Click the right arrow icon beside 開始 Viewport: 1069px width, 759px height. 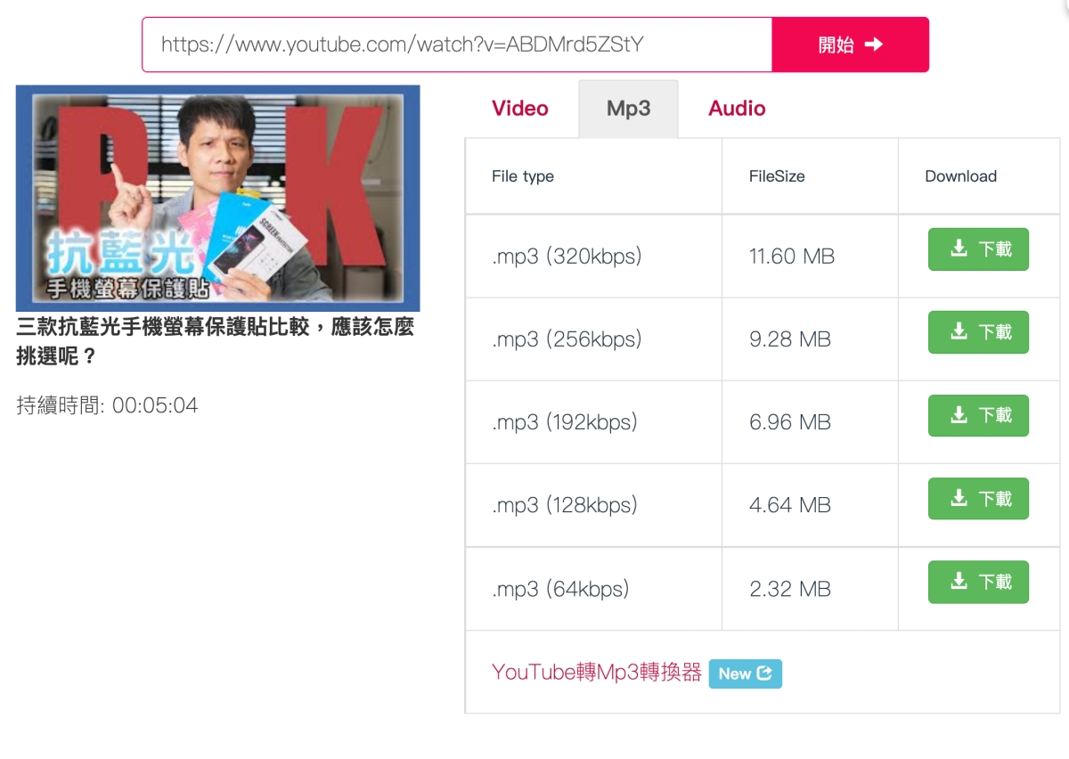pyautogui.click(x=873, y=45)
